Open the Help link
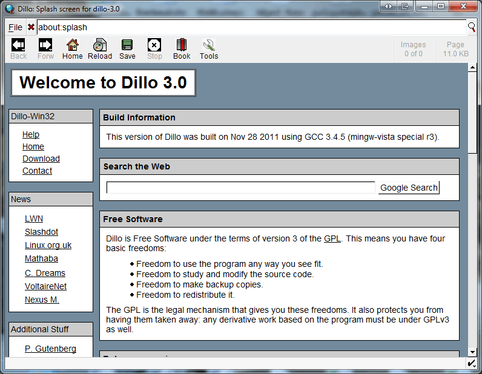Screen dimensions: 482x374 (31, 134)
